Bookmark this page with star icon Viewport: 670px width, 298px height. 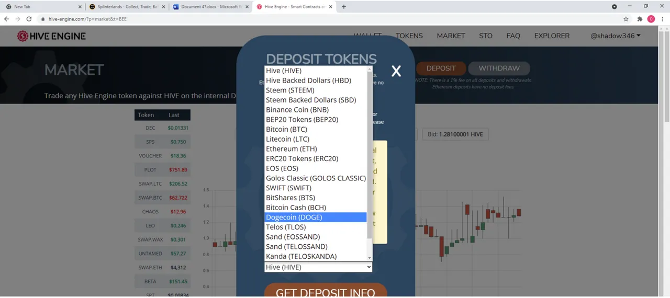click(626, 19)
